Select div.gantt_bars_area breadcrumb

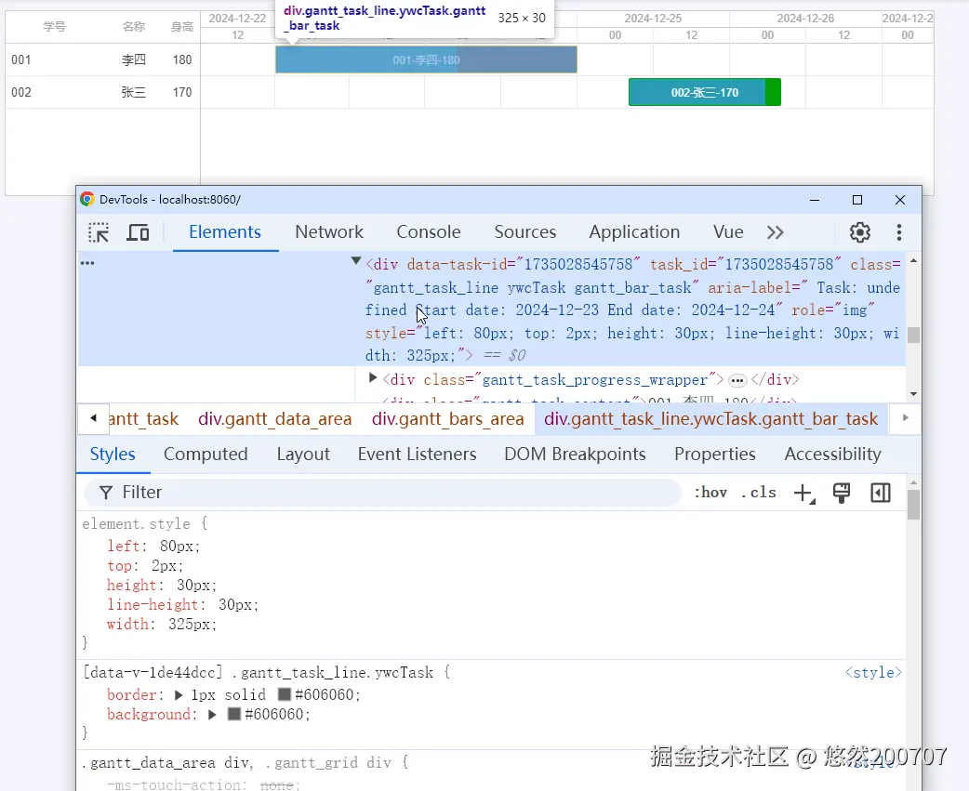click(447, 418)
